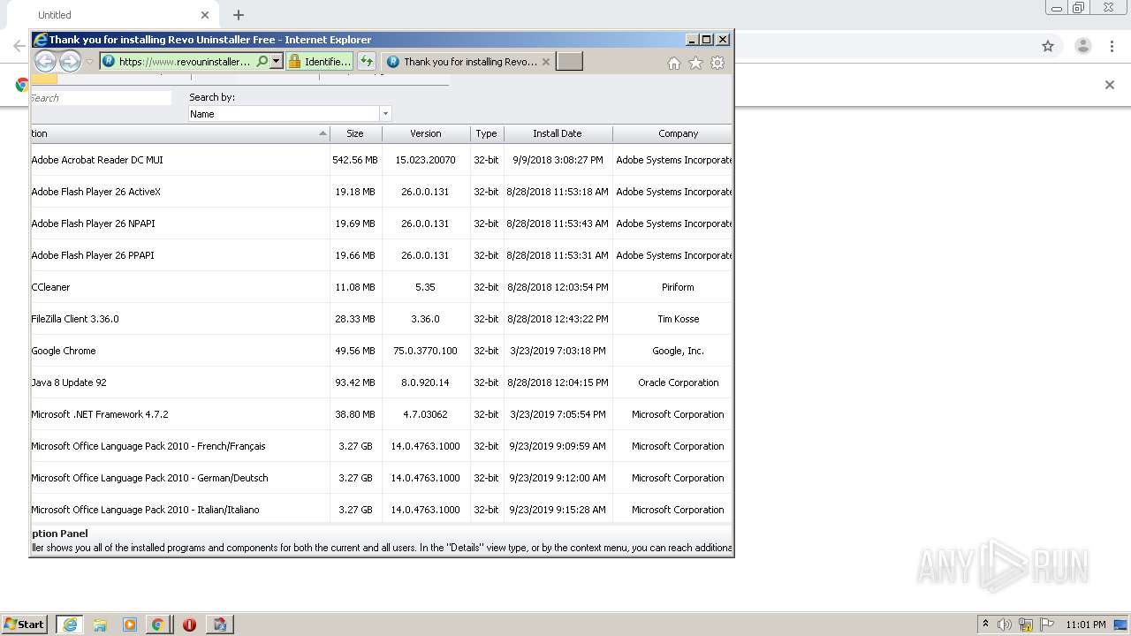Sort by Version column header

click(426, 133)
